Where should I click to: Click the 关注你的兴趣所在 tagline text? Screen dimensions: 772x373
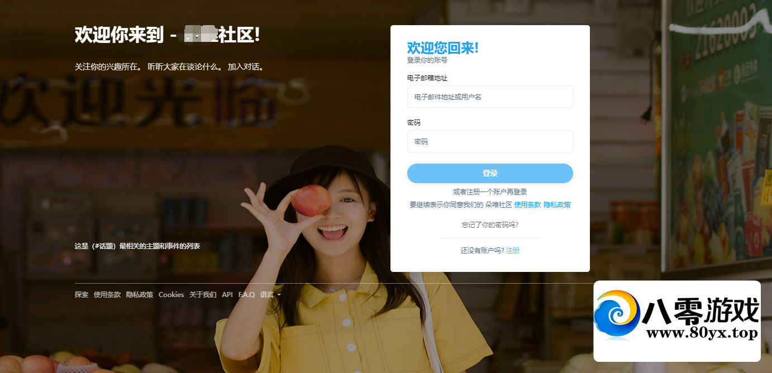coord(169,67)
